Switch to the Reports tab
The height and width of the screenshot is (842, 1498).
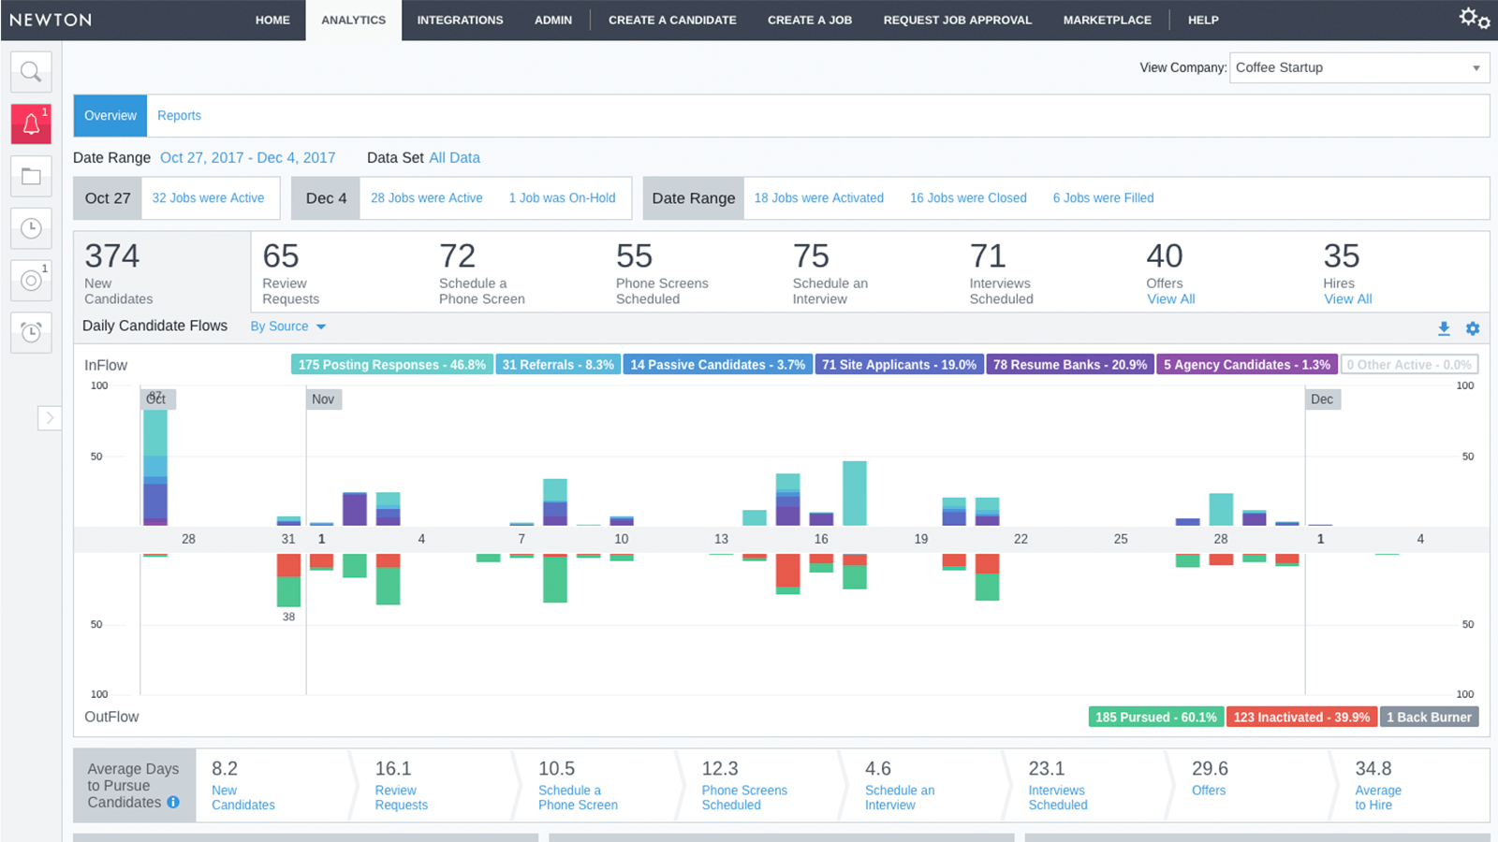click(x=179, y=115)
